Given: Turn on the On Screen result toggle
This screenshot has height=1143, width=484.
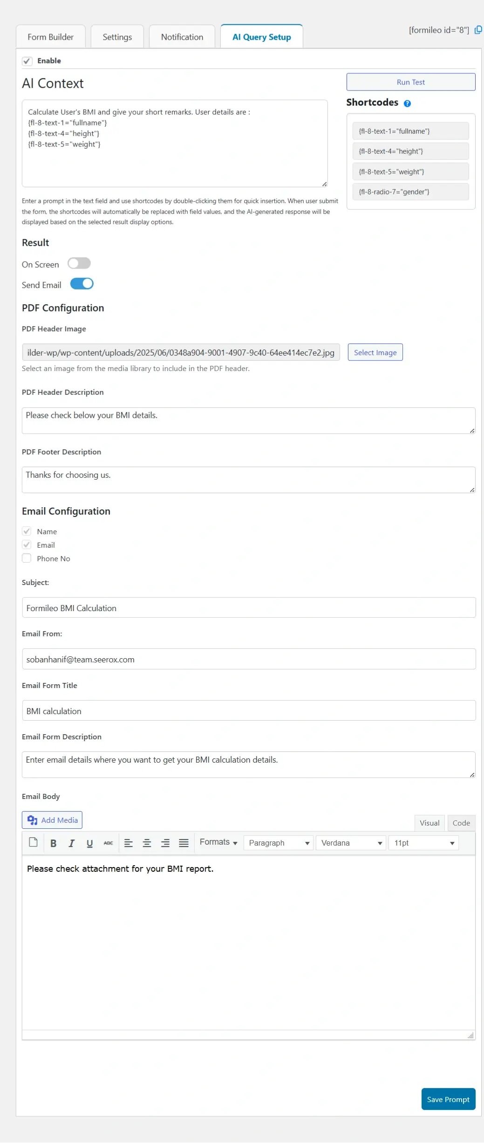Looking at the screenshot, I should pos(79,264).
